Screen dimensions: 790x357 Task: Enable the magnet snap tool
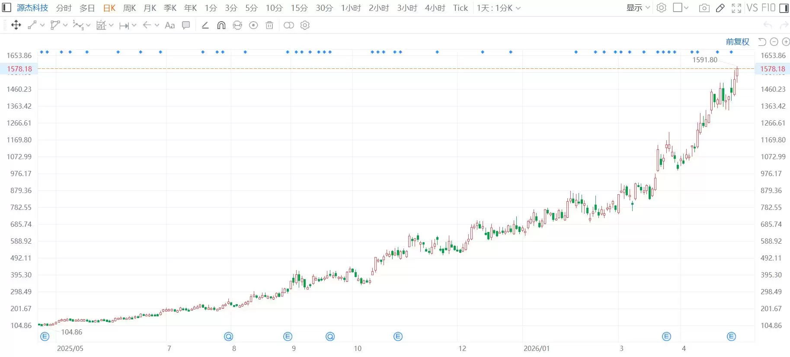[221, 25]
